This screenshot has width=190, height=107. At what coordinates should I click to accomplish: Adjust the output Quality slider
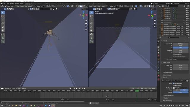coord(180,92)
